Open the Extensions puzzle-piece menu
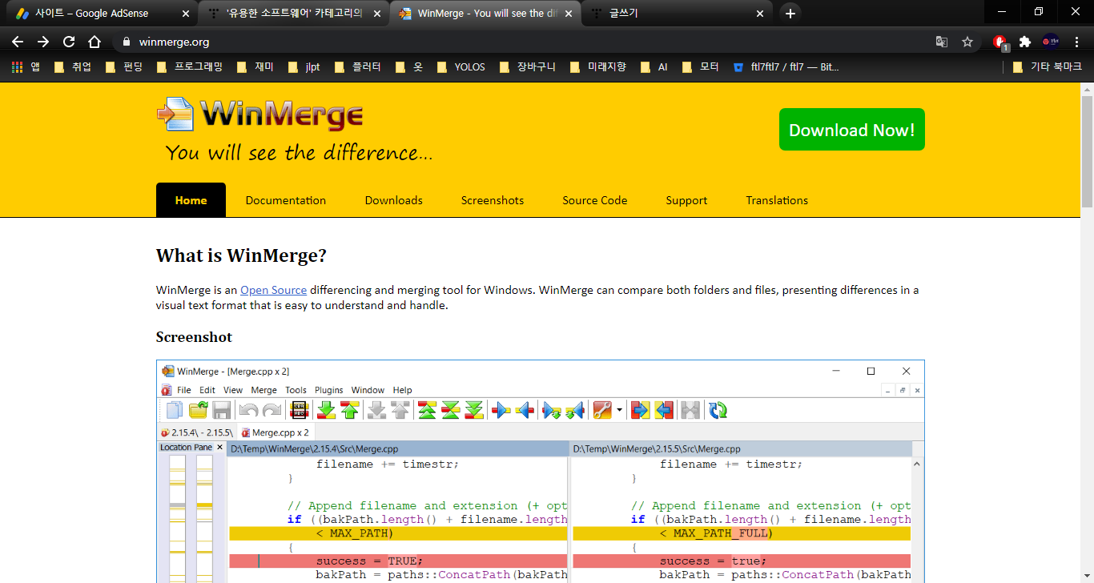Screen dimensions: 1094x583 [x=1025, y=42]
